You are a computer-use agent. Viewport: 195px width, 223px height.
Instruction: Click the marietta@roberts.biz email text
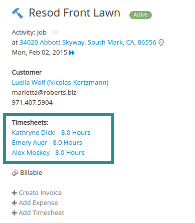point(44,93)
